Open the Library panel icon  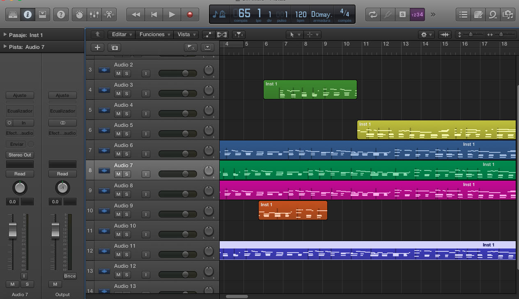coord(13,15)
